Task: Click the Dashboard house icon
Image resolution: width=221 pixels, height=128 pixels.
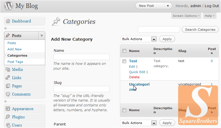Action: pyautogui.click(x=8, y=21)
